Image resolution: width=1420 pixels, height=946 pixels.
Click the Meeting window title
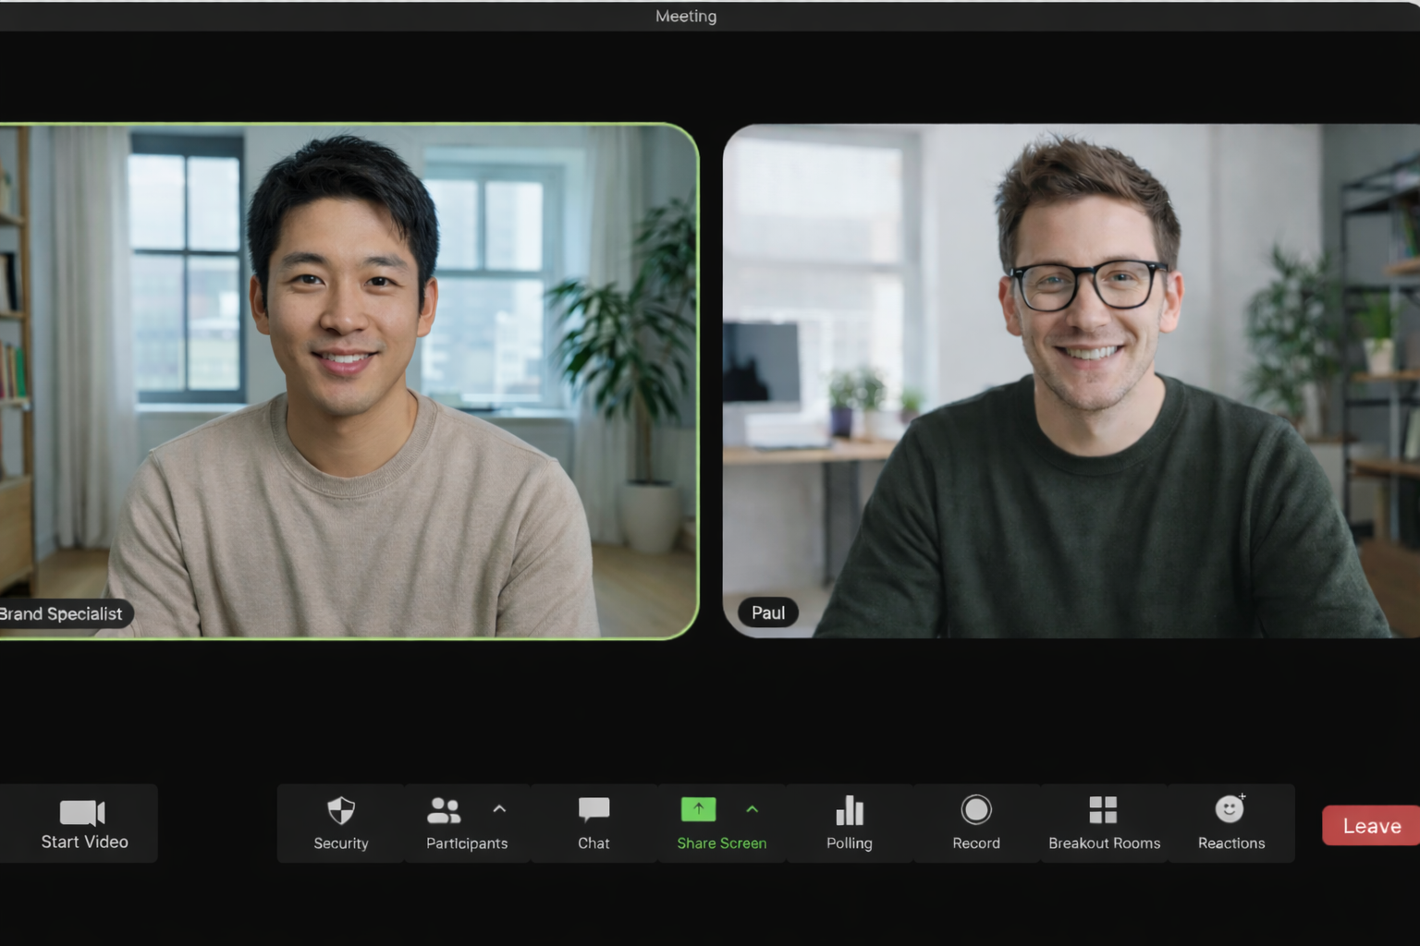[686, 16]
